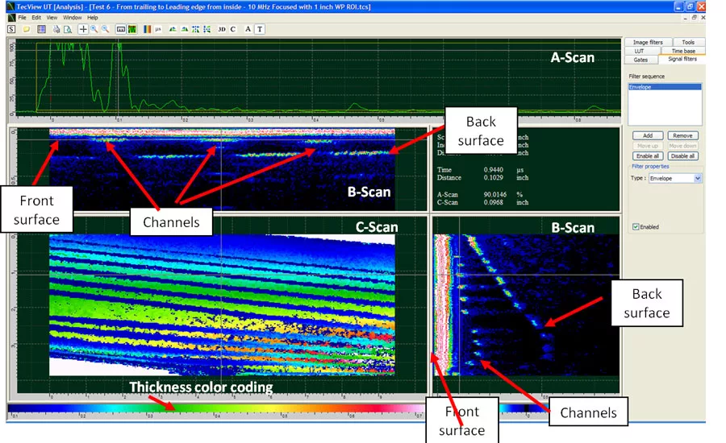
Task: Click the Enable all button
Action: 648,155
